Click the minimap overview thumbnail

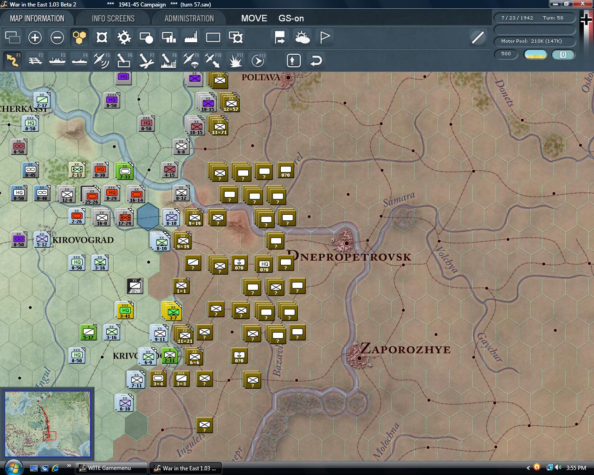[x=47, y=424]
